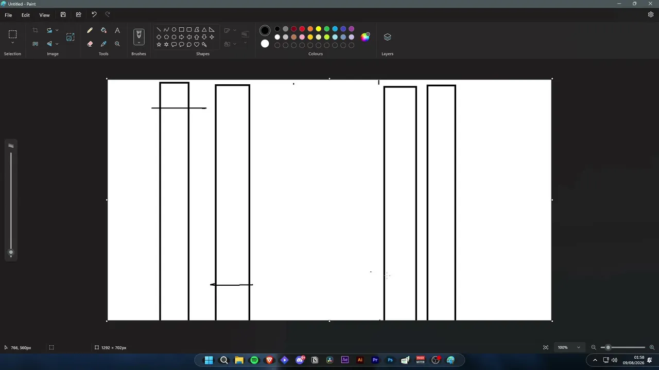Select the Rounded rectangle shape

click(x=189, y=30)
